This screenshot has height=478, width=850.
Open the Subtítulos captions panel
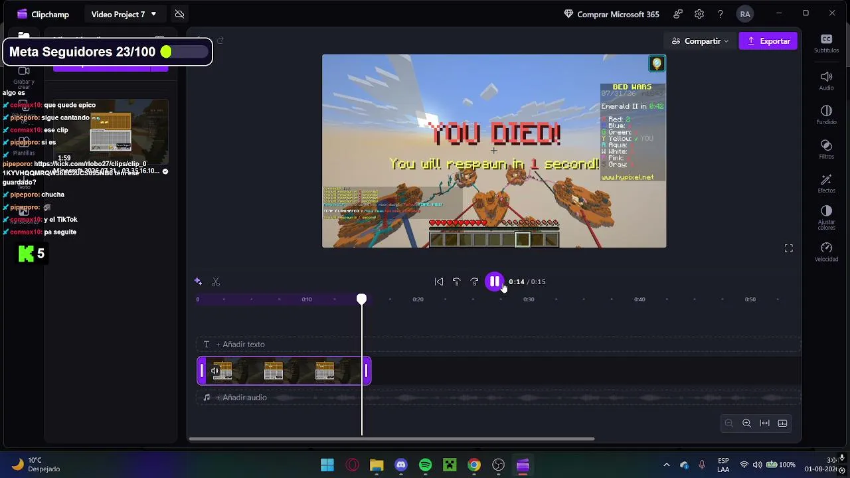827,44
